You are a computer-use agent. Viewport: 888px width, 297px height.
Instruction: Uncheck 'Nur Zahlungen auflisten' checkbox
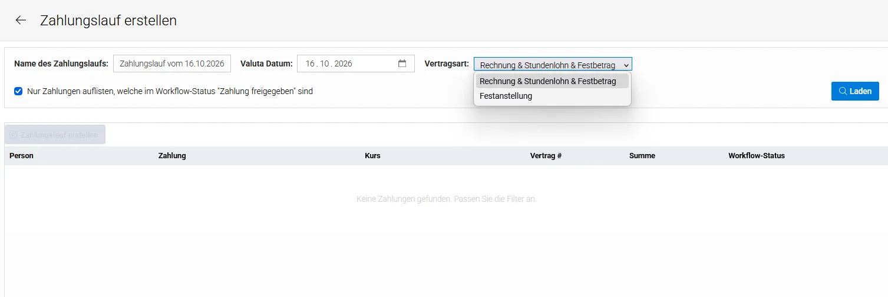(18, 91)
